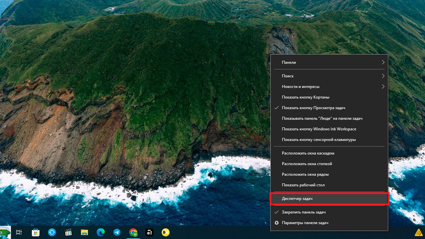
Task: Expand the 'Поиск' submenu
Action: click(x=329, y=76)
